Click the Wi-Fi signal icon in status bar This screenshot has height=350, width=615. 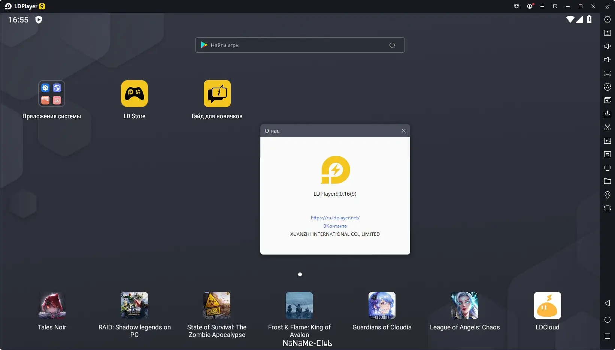[x=570, y=19]
